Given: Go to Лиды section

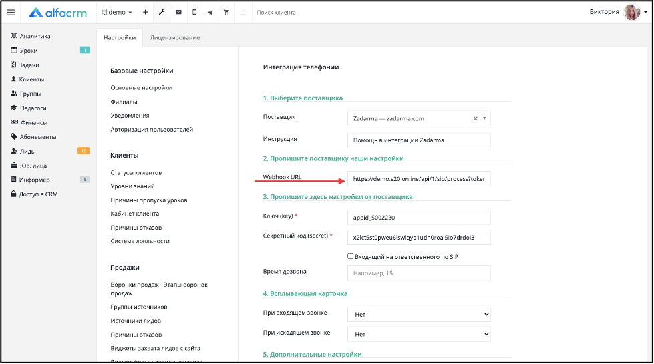Looking at the screenshot, I should pos(23,152).
